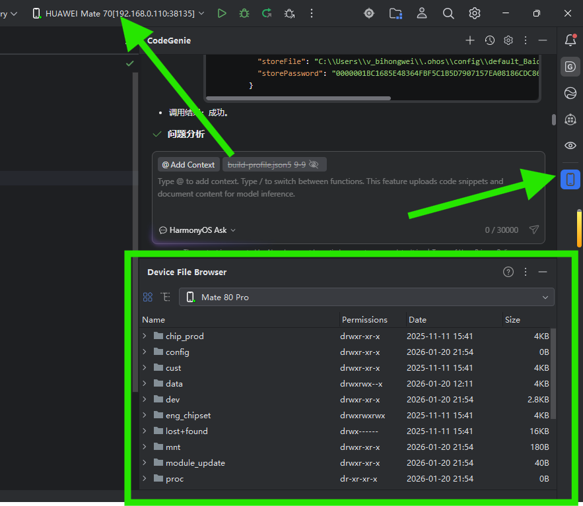
Task: Click the 16KB size cell
Action: (539, 431)
